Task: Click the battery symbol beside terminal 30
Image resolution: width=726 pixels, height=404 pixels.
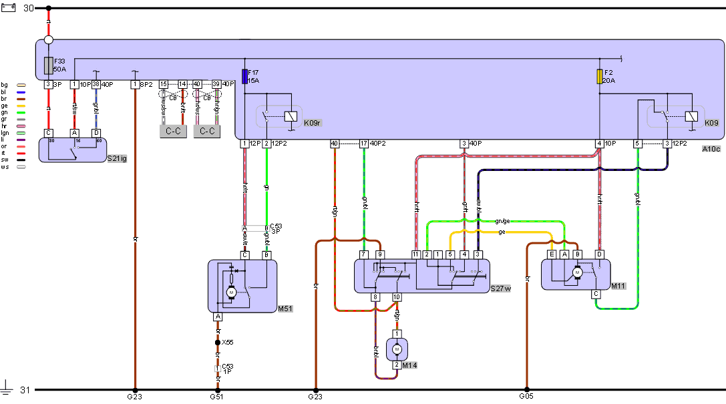Action: coord(9,8)
